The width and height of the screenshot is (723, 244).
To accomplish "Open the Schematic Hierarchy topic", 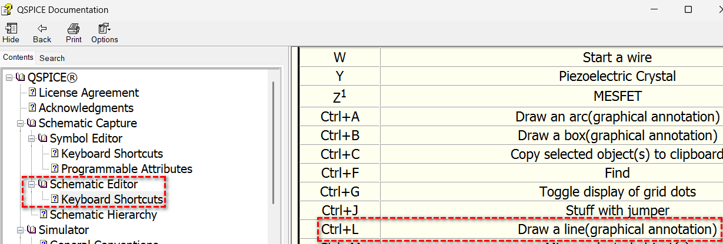I will 103,215.
